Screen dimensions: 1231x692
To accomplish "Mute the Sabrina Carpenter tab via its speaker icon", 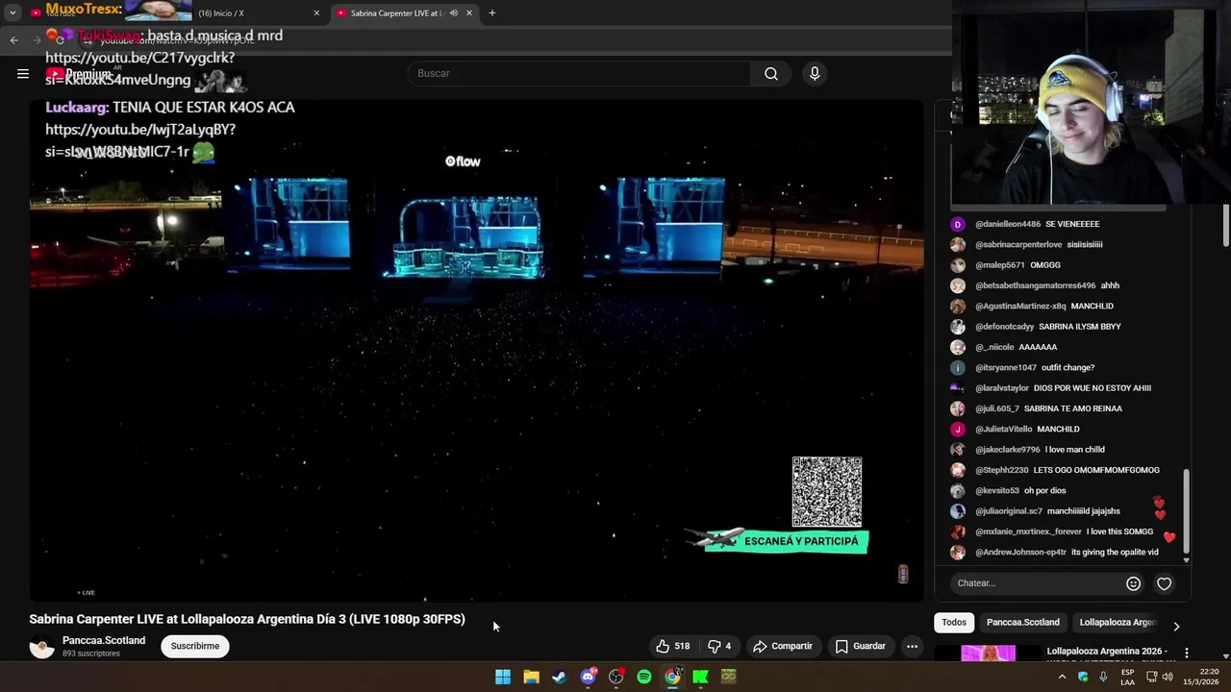I will pyautogui.click(x=453, y=13).
